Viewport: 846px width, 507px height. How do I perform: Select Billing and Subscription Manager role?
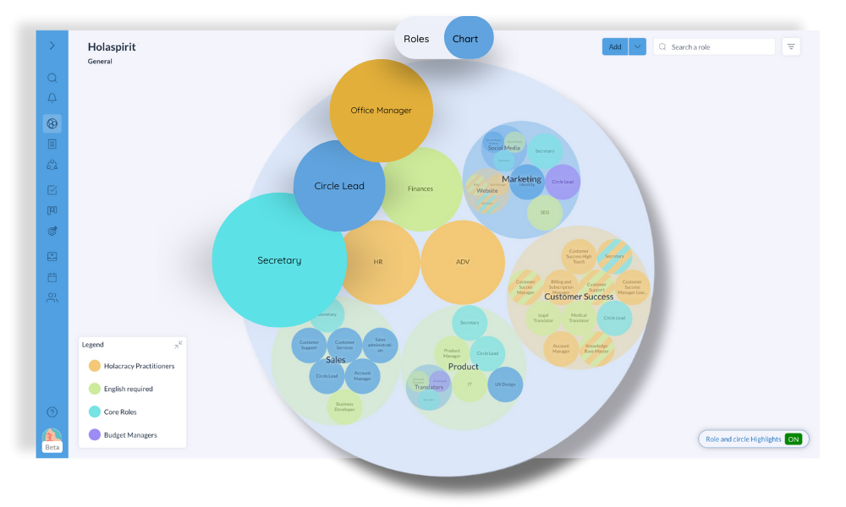(561, 287)
